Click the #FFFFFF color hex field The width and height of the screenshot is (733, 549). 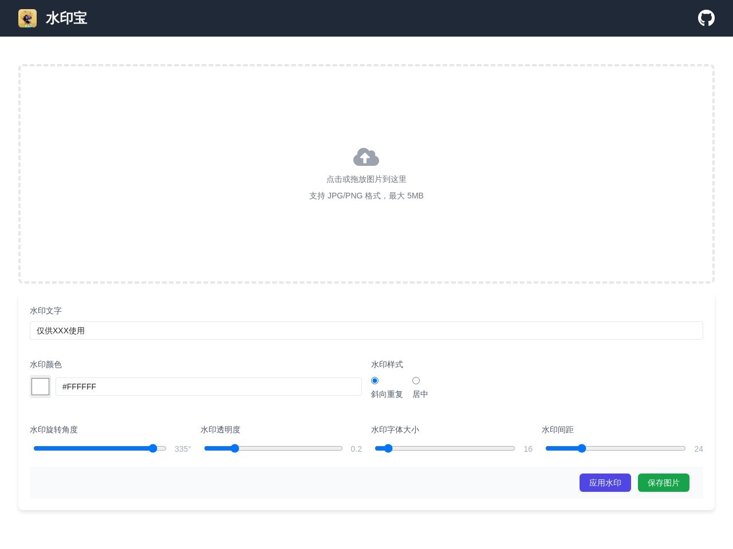pyautogui.click(x=208, y=387)
